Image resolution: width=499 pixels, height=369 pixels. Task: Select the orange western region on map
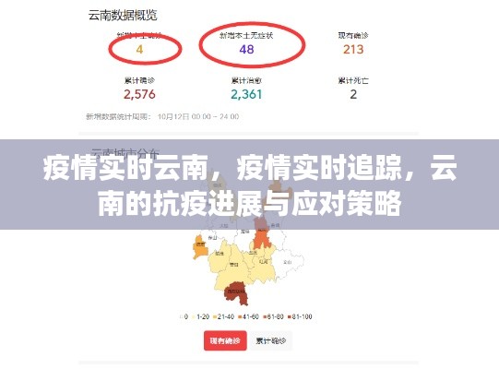click(x=200, y=246)
